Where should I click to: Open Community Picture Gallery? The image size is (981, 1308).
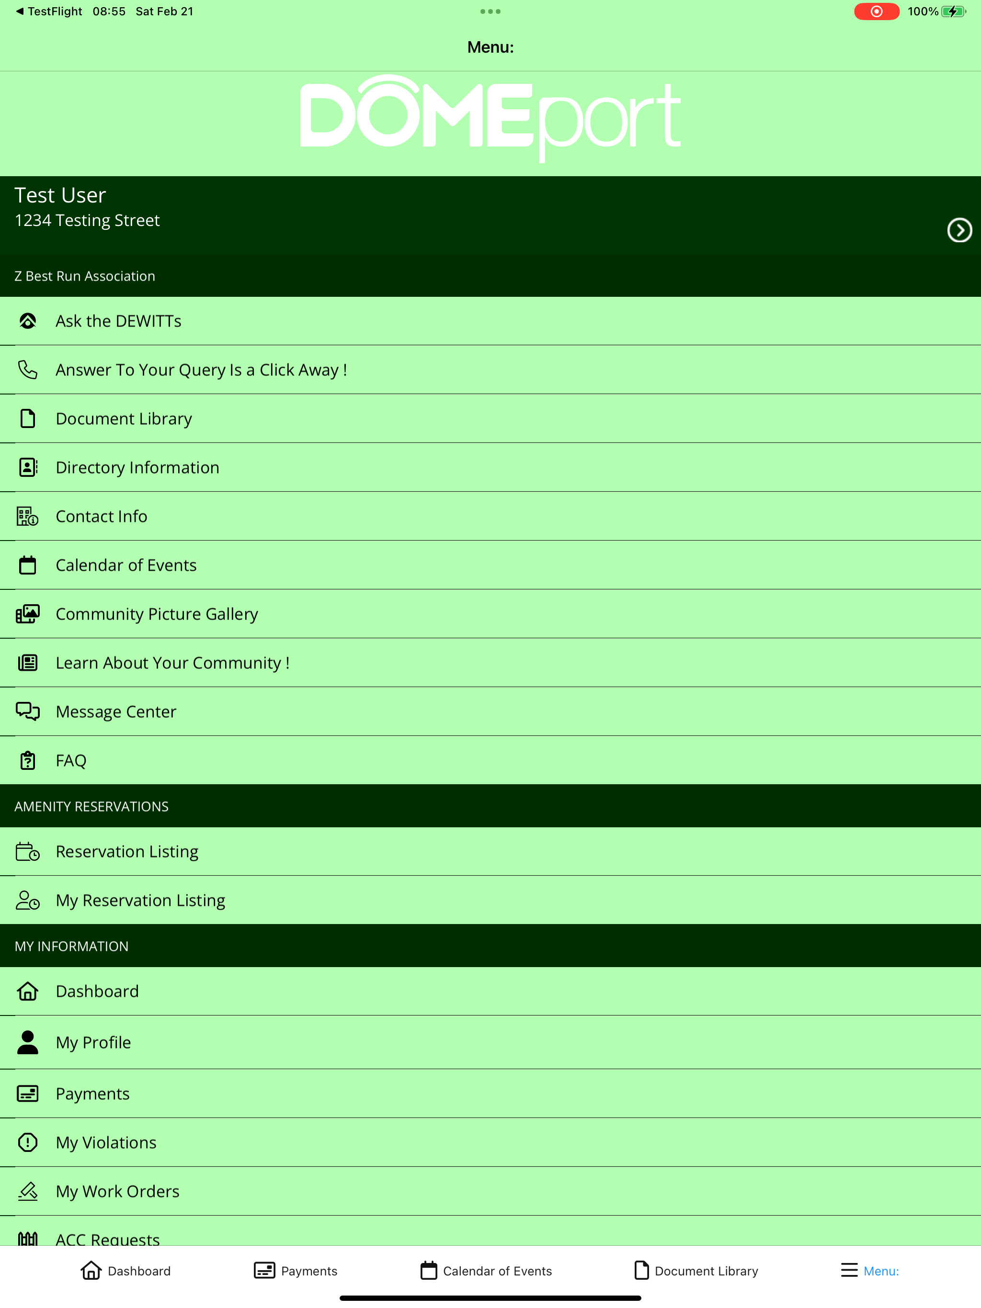click(490, 614)
